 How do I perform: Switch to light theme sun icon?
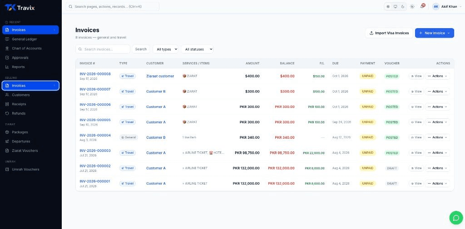[x=388, y=6]
